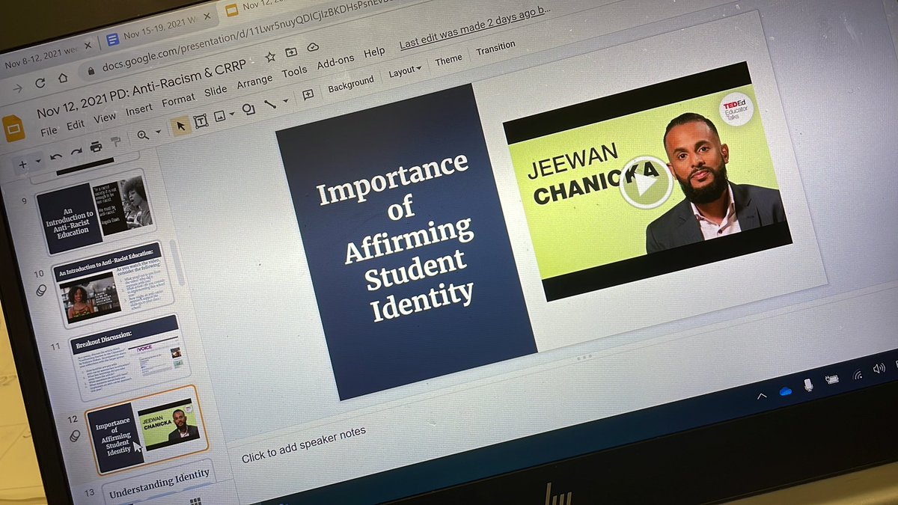Select slide 13 'Understanding Identity' thumbnail
Screen dimensions: 898x505
[160, 482]
